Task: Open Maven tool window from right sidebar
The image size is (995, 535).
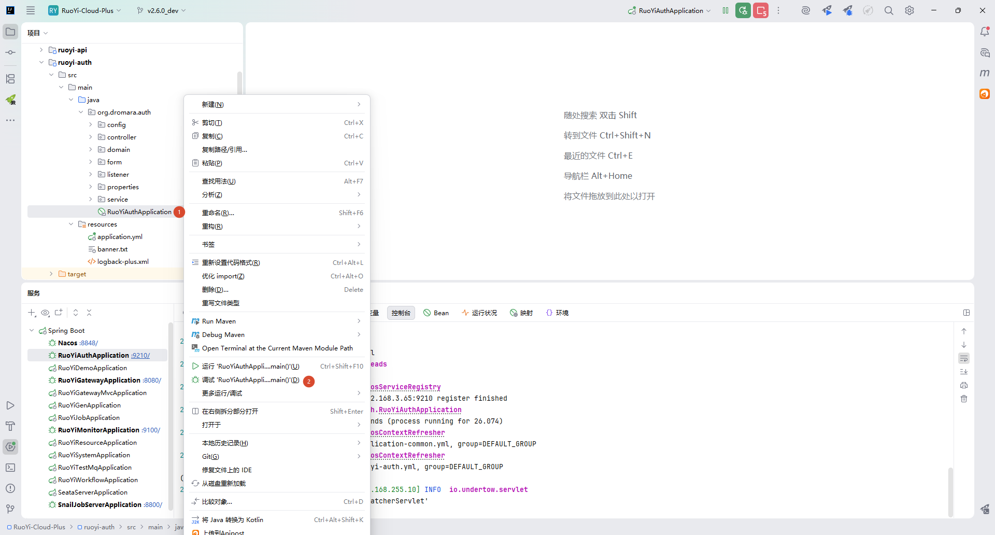Action: [985, 73]
